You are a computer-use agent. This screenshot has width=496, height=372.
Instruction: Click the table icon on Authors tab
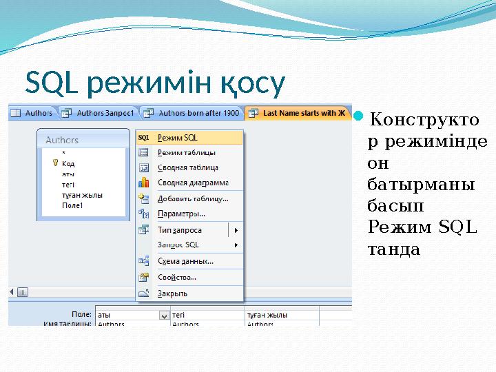[x=15, y=113]
